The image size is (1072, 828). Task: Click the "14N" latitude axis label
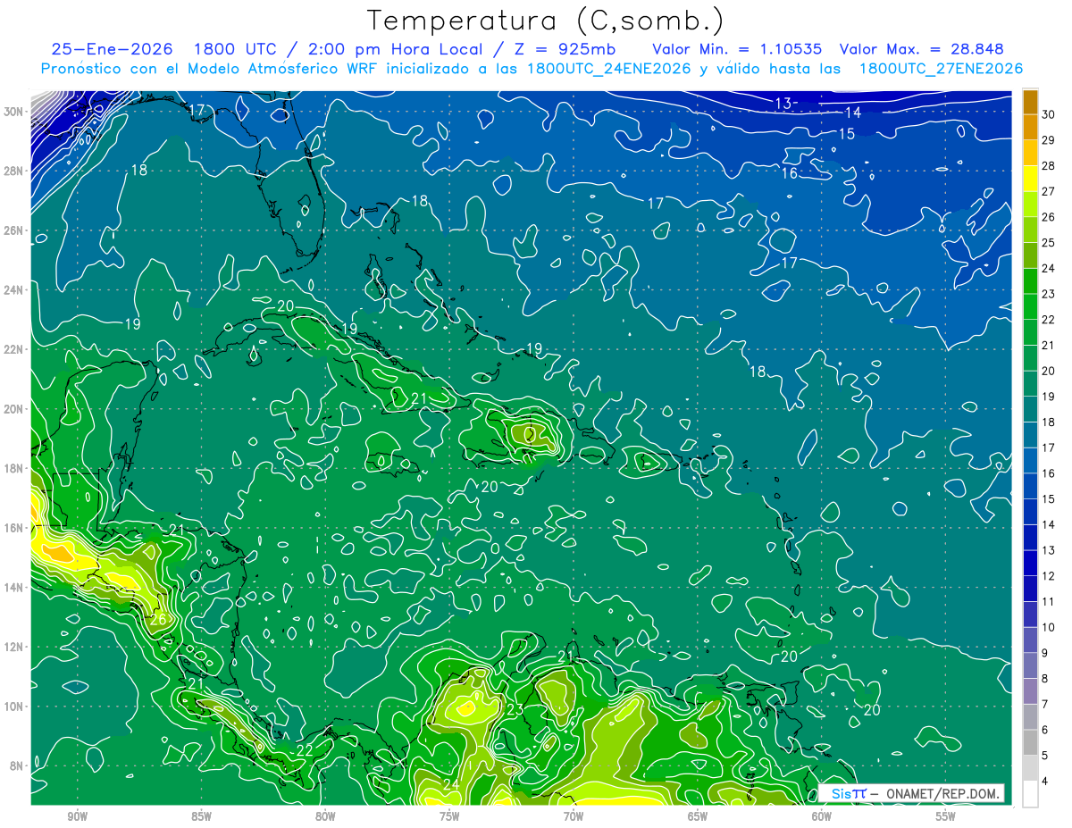coord(14,588)
